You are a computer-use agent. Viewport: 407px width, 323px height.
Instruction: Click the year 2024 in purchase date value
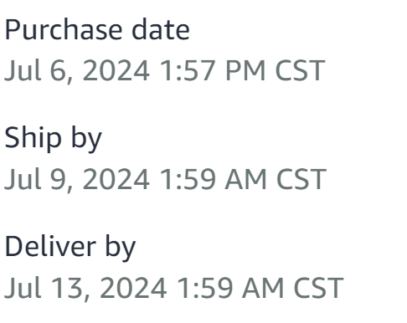point(116,70)
